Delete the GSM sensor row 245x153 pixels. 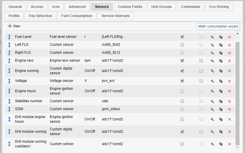pyautogui.click(x=229, y=109)
